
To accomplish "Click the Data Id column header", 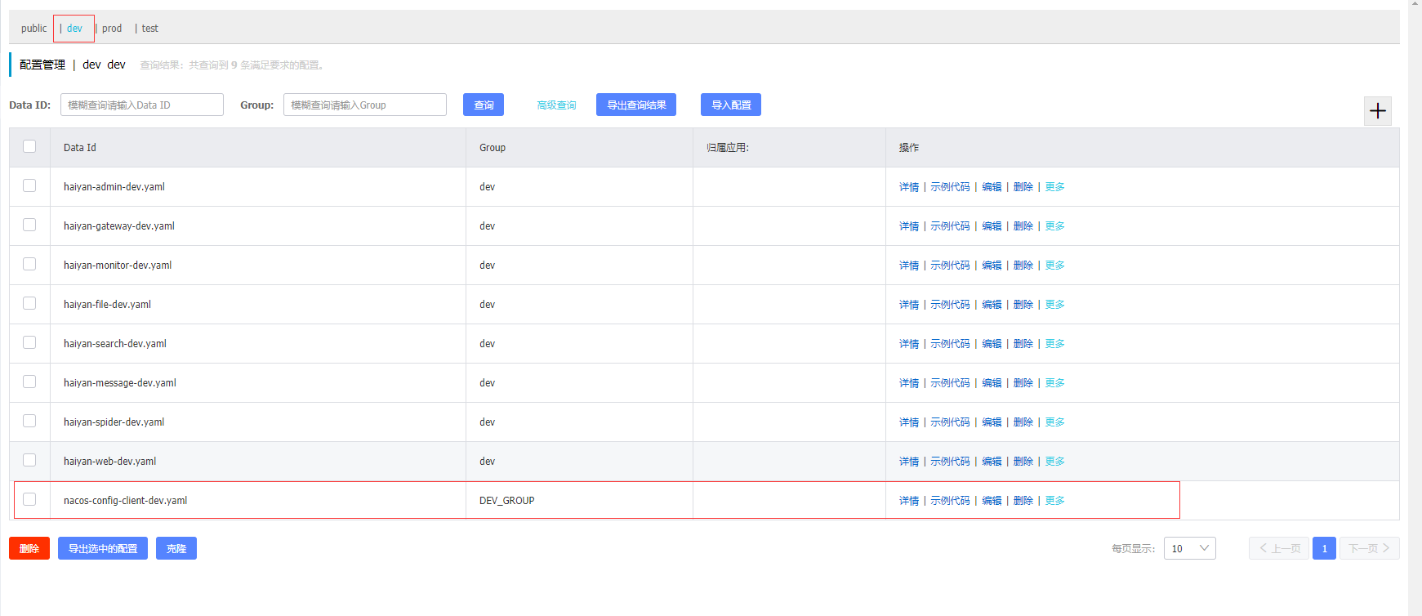I will pyautogui.click(x=258, y=148).
